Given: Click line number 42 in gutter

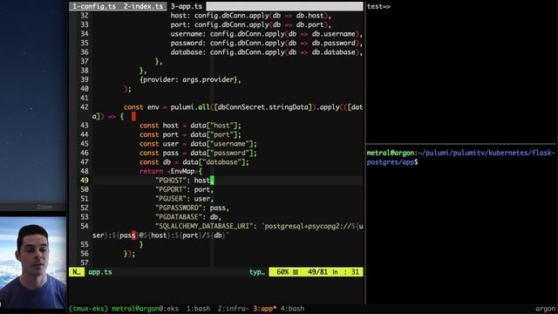Looking at the screenshot, I should [x=85, y=107].
